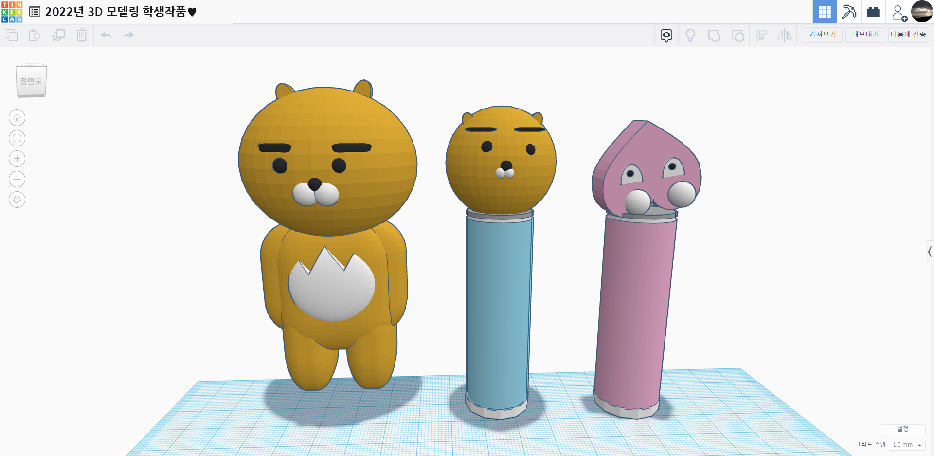Zoom in with plus button
Viewport: 934px width, 456px height.
[17, 159]
